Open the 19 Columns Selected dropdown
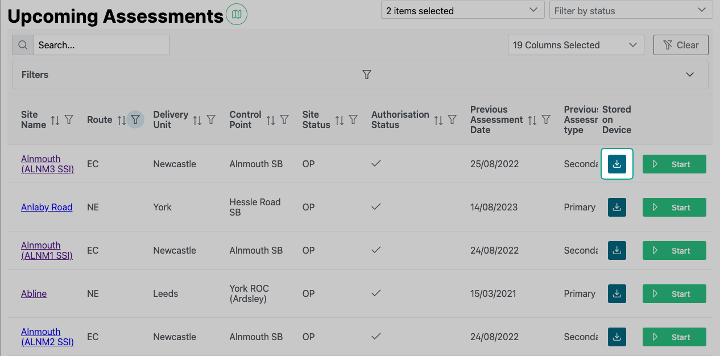720x356 pixels. pyautogui.click(x=575, y=45)
